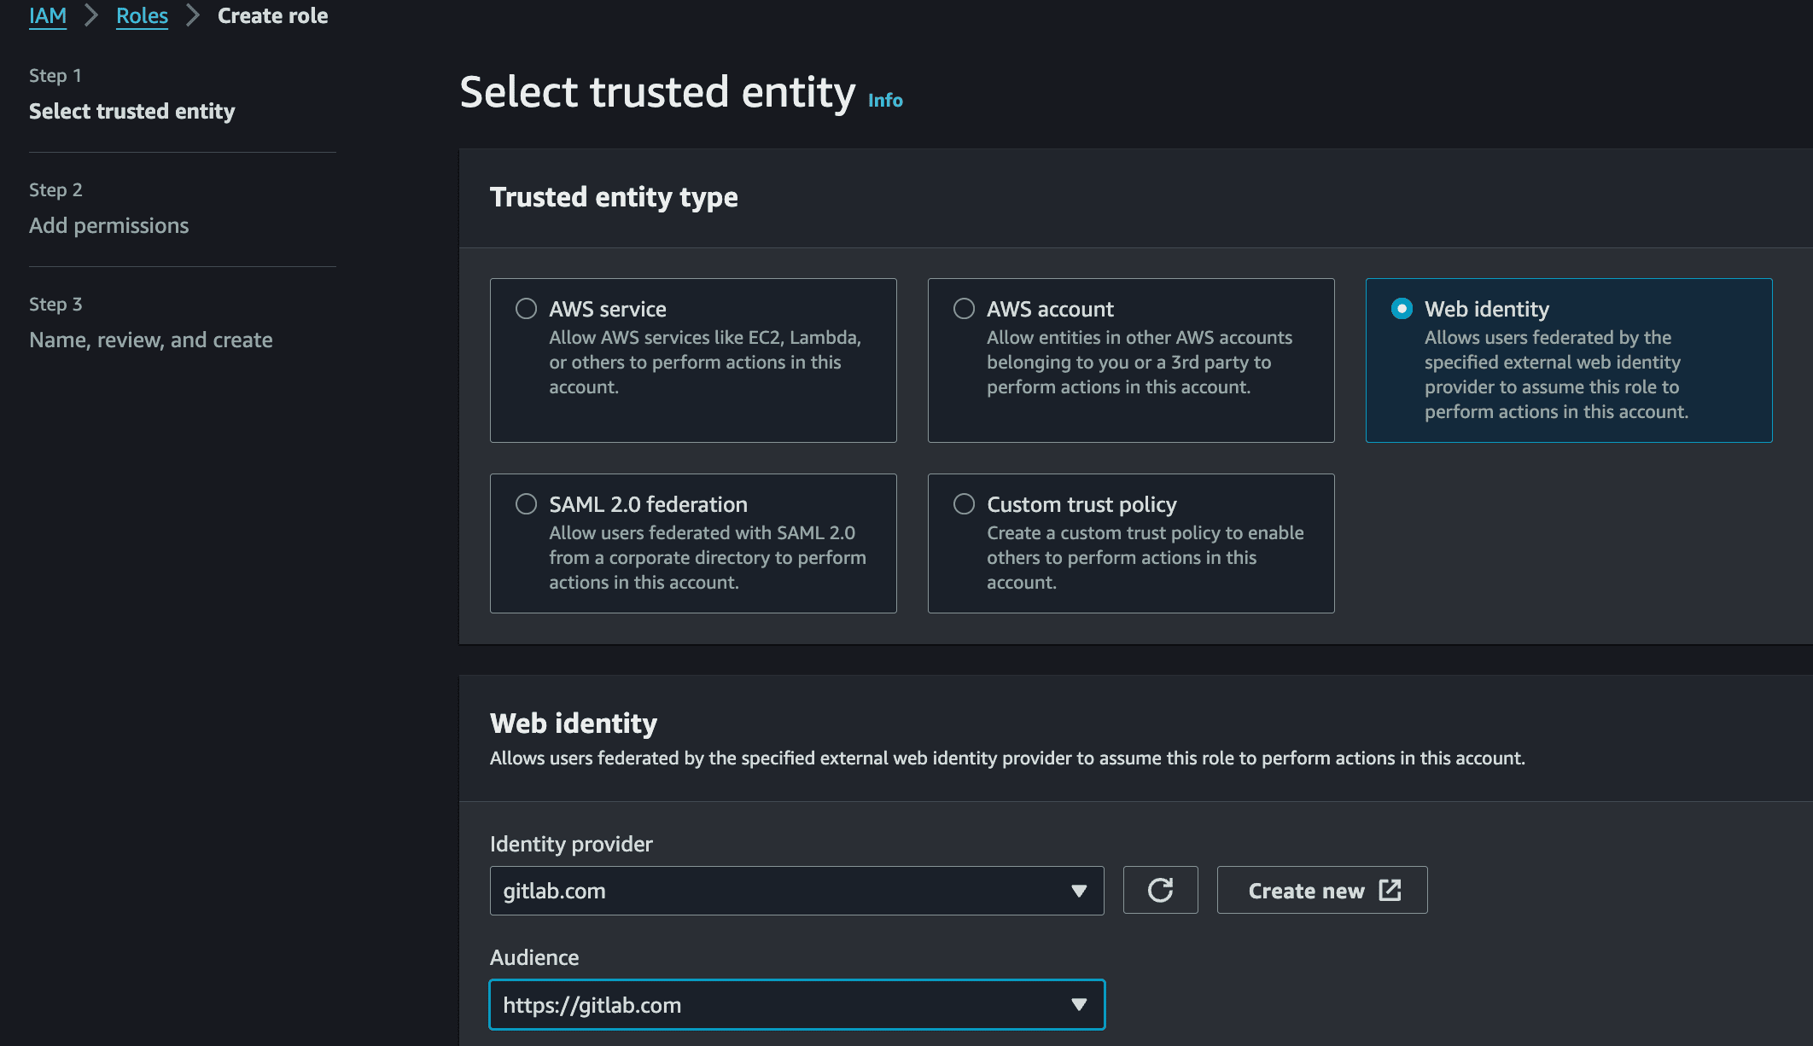The height and width of the screenshot is (1046, 1813).
Task: Select the Custom trust policy radio button
Action: coord(964,503)
